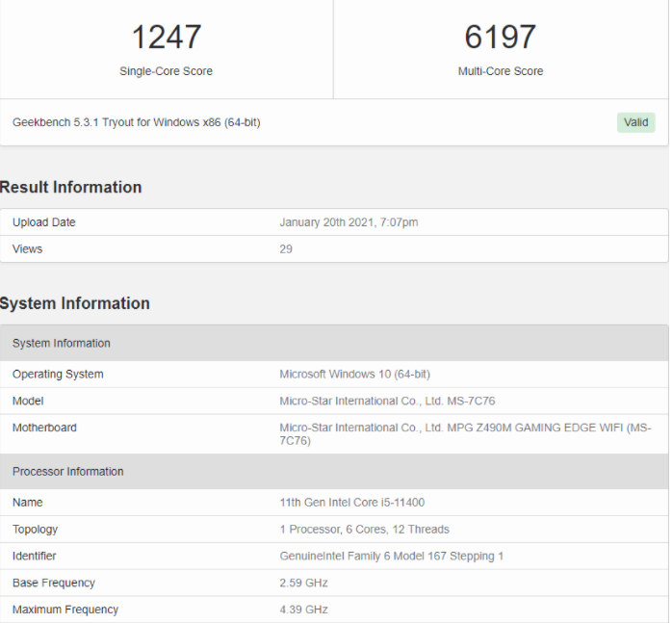This screenshot has width=672, height=623.
Task: Click the green Valid badge
Action: click(635, 122)
